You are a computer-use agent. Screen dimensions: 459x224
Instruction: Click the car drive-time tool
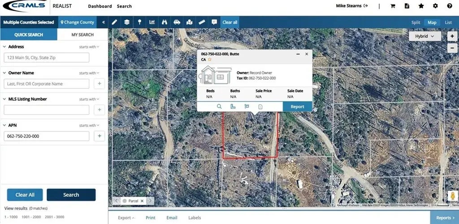[x=177, y=22]
